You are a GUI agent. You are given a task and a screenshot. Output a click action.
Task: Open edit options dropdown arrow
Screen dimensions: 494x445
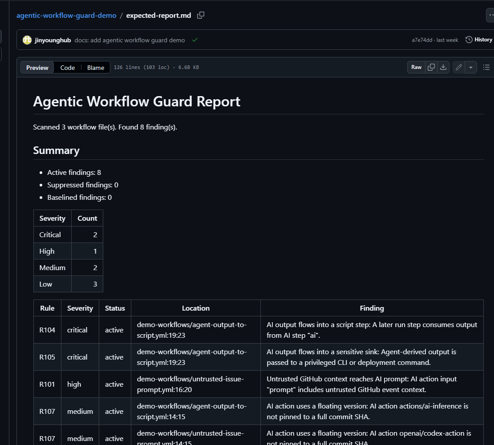[x=471, y=67]
